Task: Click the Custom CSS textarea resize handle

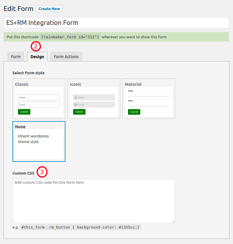Action: (173, 221)
